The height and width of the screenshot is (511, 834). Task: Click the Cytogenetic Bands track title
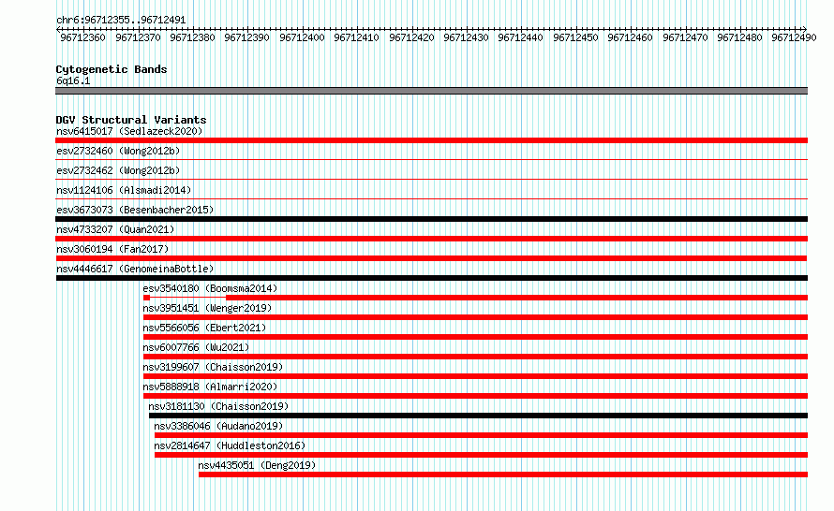pos(112,69)
